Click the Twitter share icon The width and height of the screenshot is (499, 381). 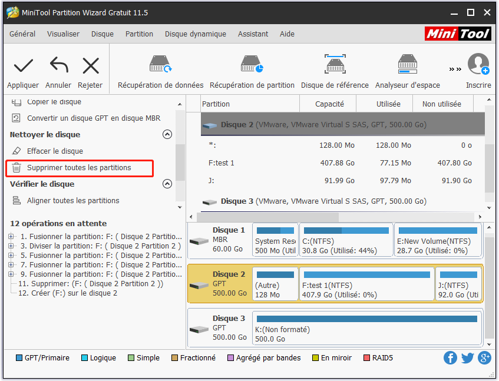click(467, 358)
